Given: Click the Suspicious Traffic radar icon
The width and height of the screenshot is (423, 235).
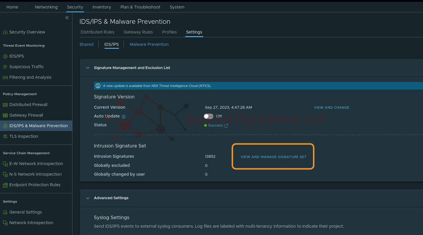Looking at the screenshot, I should 5,67.
